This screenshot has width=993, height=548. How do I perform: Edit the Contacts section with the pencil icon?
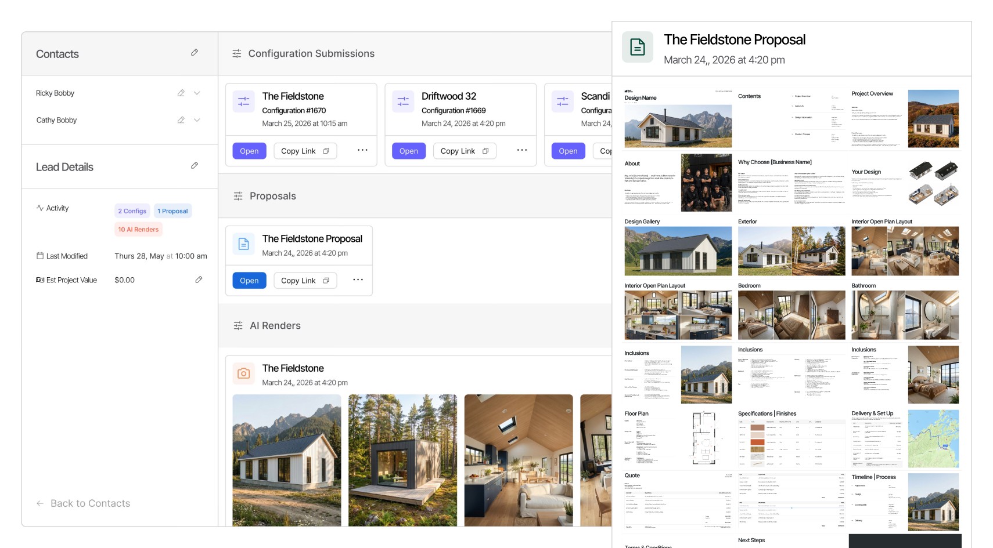pos(195,53)
